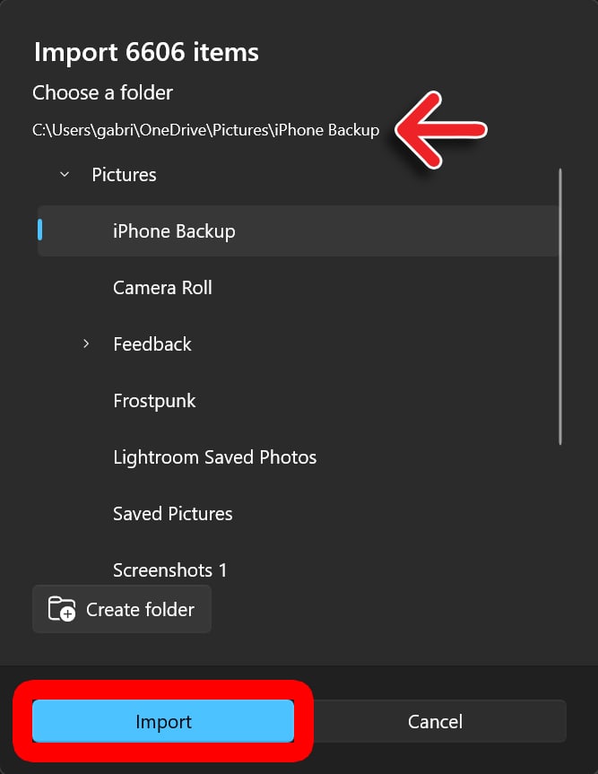The width and height of the screenshot is (598, 774).
Task: Choose the Camera Roll folder
Action: 162,288
